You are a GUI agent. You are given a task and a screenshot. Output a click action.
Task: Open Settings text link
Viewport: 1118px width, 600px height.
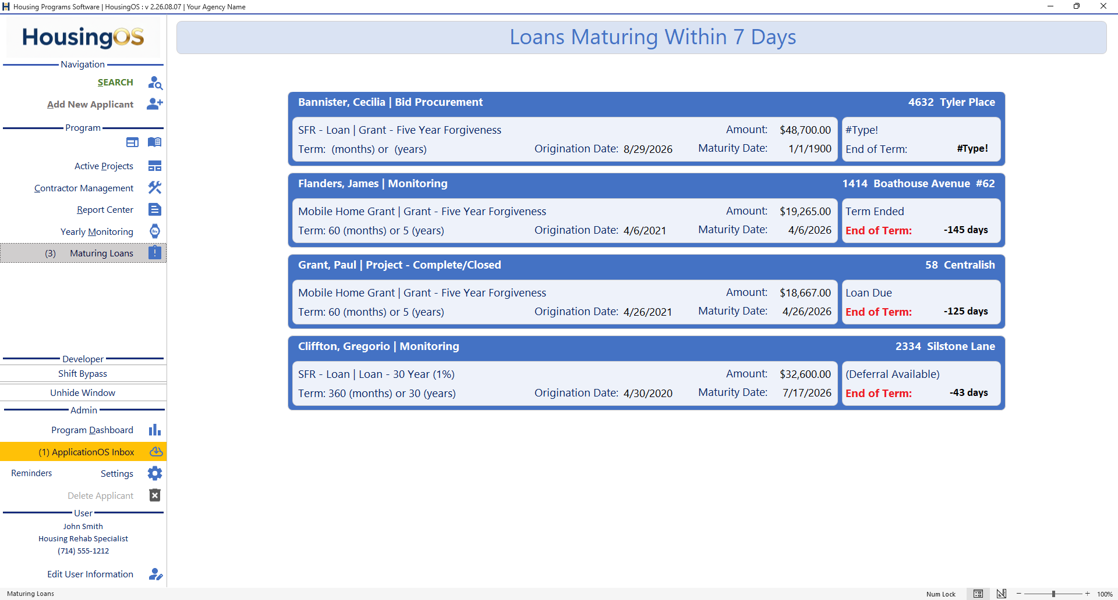[117, 474]
